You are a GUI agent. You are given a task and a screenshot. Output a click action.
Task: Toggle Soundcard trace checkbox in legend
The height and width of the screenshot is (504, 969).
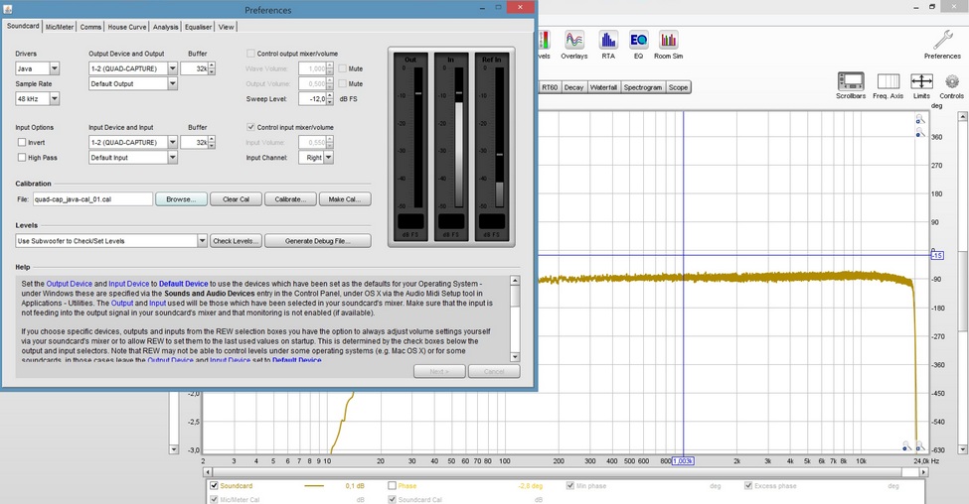click(x=214, y=485)
